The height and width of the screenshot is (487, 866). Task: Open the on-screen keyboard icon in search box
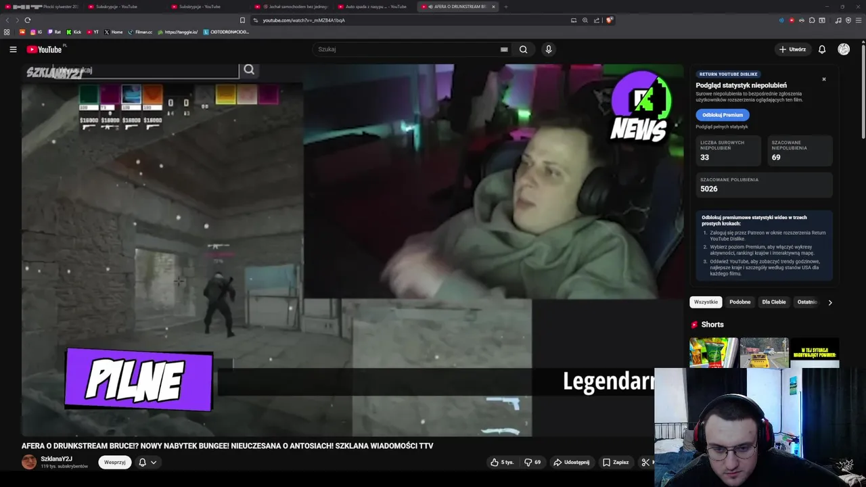coord(504,49)
